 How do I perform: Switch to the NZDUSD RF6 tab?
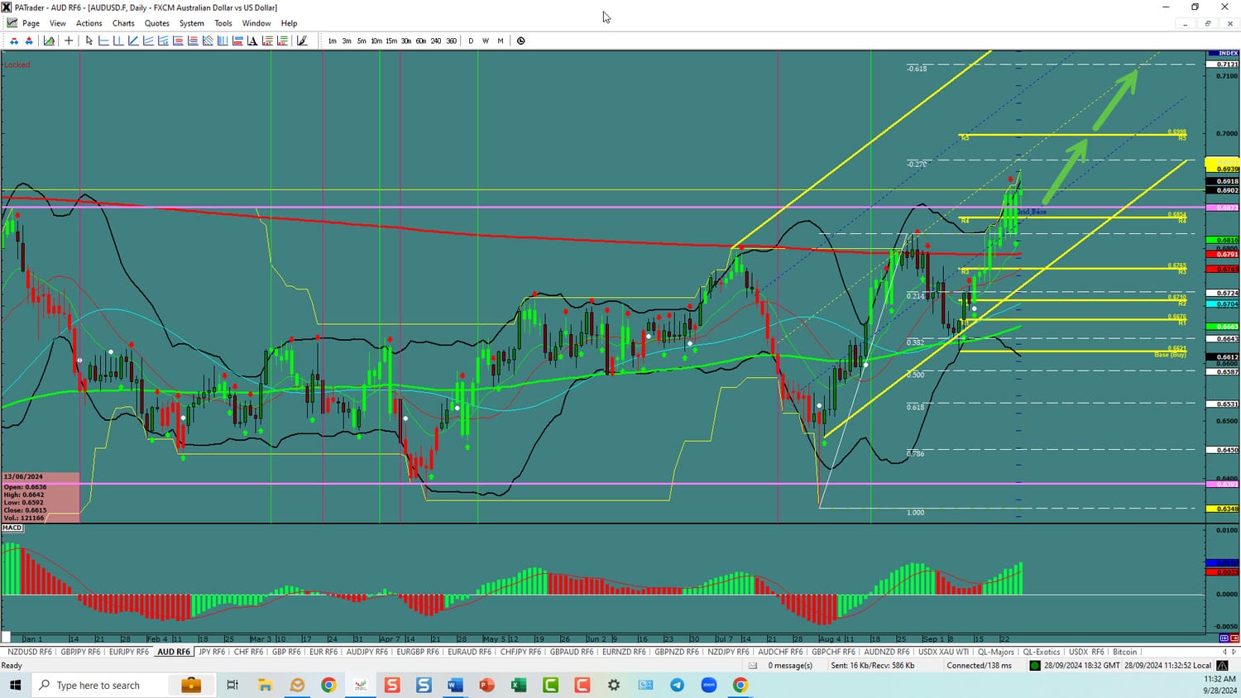pyautogui.click(x=30, y=652)
